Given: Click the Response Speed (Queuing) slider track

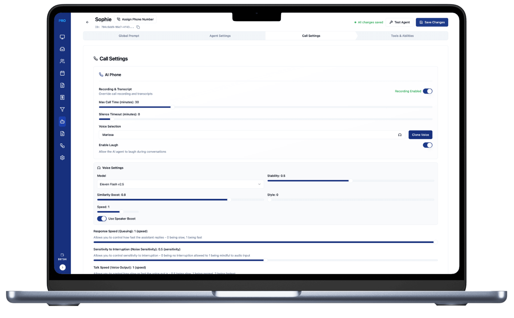Looking at the screenshot, I should 266,242.
